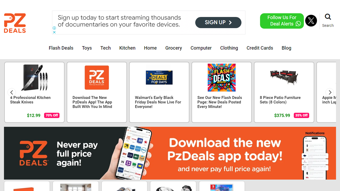Image resolution: width=340 pixels, height=191 pixels.
Task: Open Flash Deals menu item
Action: pos(61,48)
